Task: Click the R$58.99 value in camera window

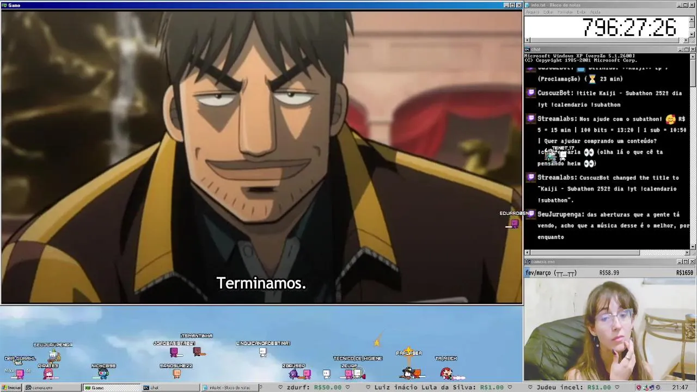Action: [x=609, y=273]
